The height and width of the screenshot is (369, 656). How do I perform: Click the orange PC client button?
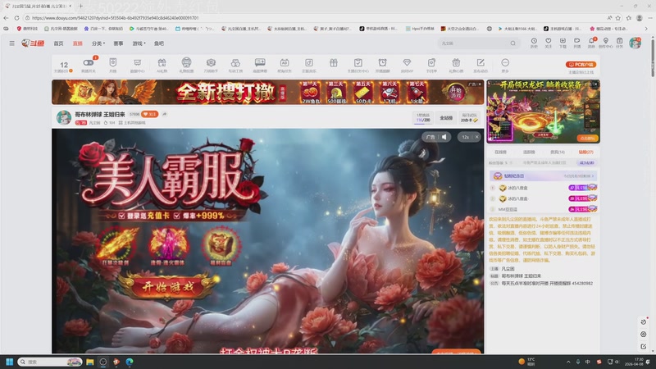pyautogui.click(x=581, y=65)
